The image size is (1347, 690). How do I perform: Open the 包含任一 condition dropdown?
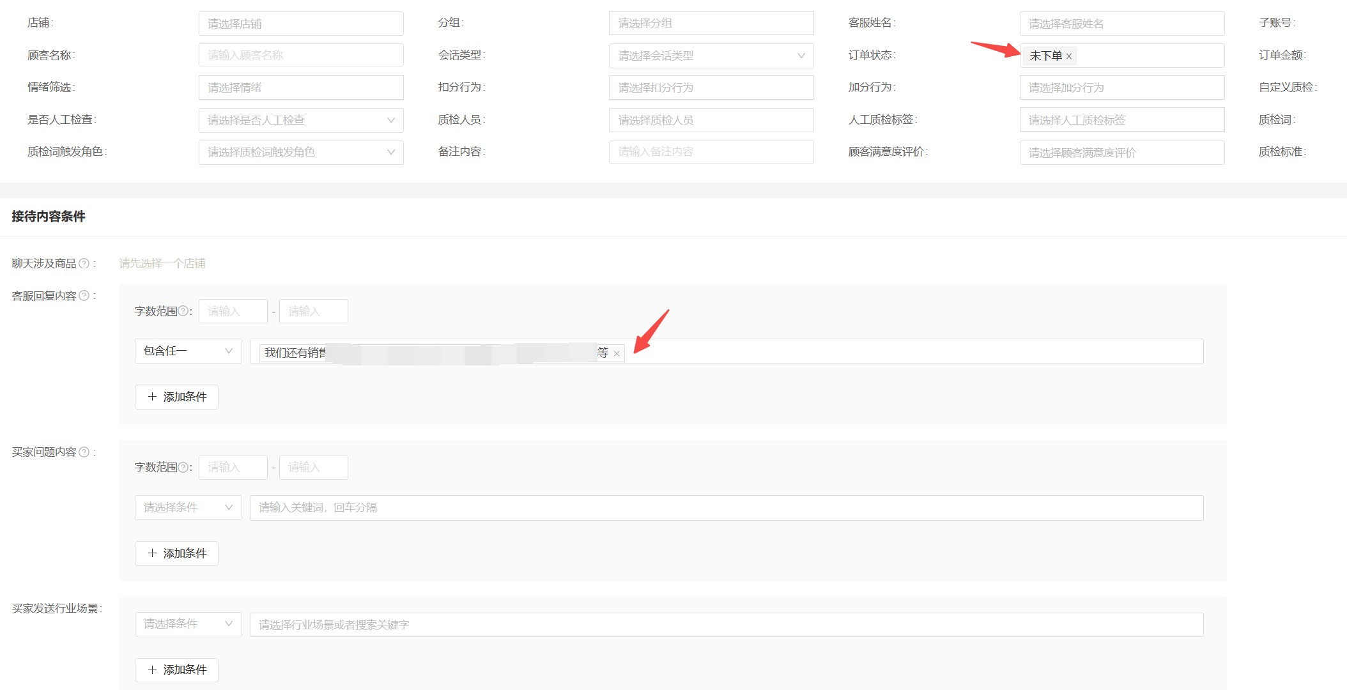click(189, 351)
